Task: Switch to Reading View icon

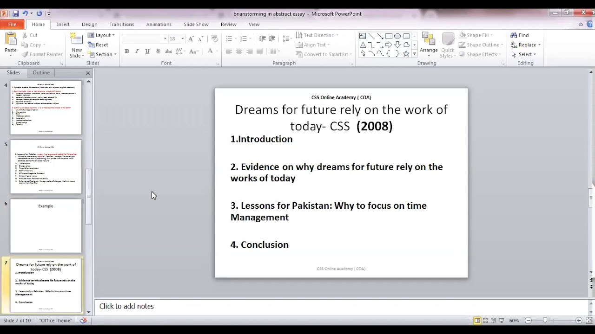Action: pyautogui.click(x=493, y=321)
